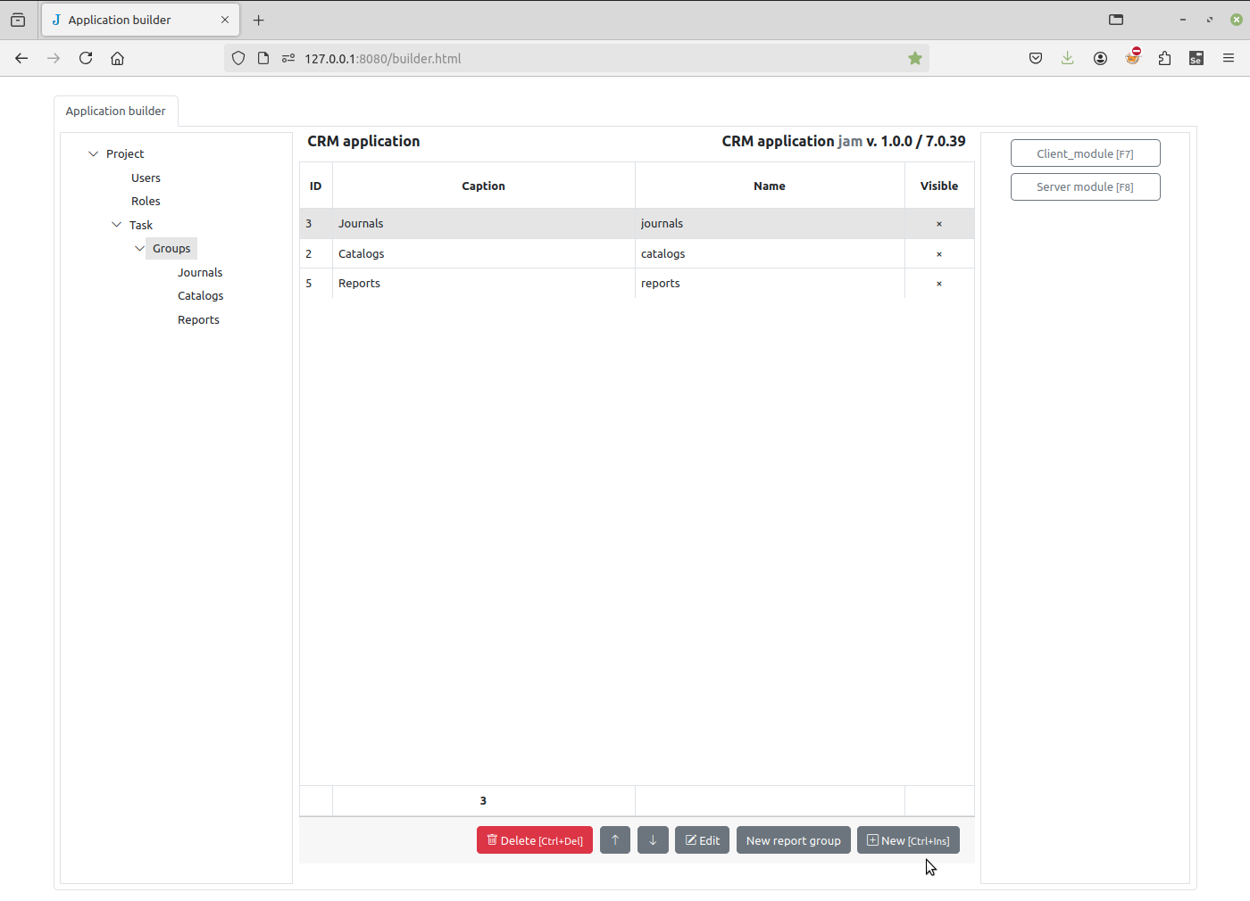Collapse the Task tree node

tap(116, 225)
